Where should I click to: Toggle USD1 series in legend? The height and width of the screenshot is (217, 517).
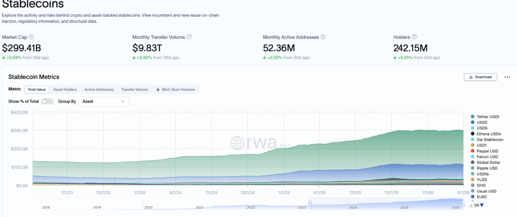(479, 145)
